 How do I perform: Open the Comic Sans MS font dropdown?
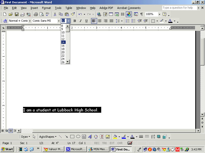(x=59, y=21)
